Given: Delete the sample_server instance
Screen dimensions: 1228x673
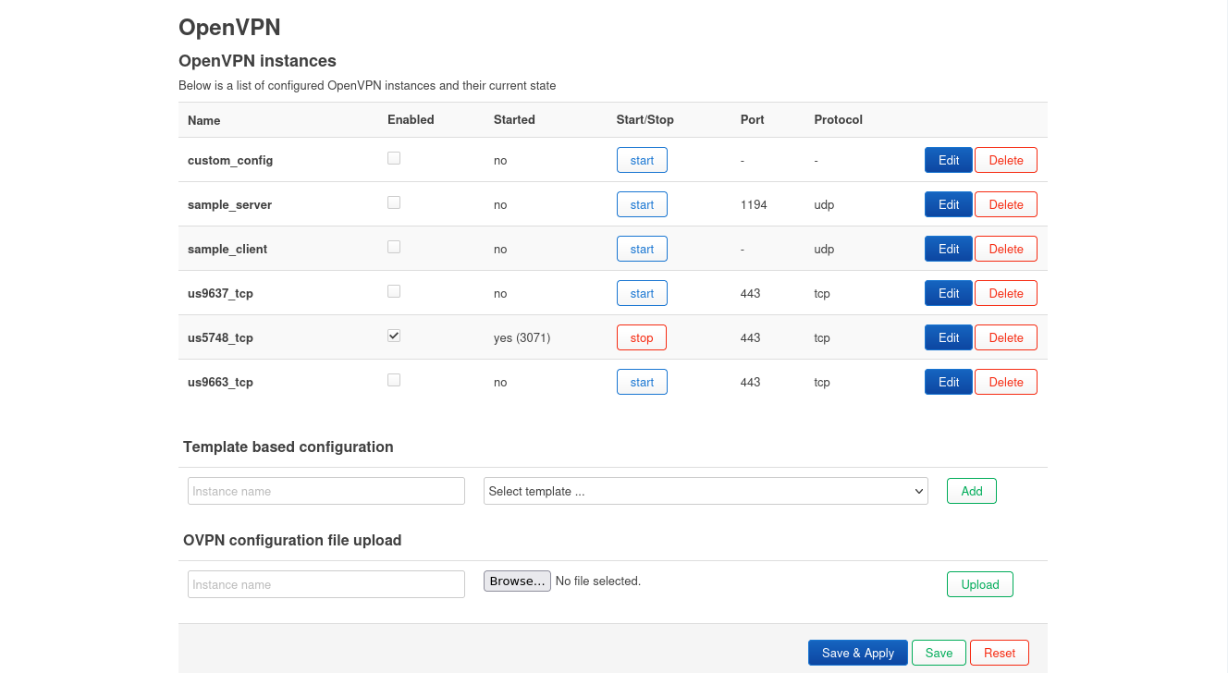Looking at the screenshot, I should point(1006,204).
